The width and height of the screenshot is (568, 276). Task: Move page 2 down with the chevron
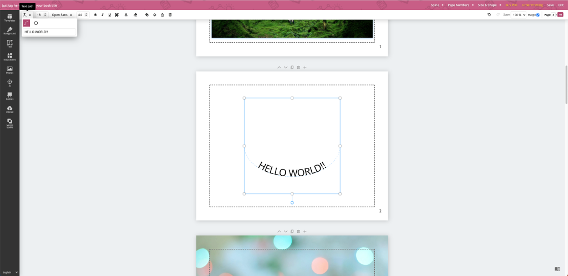pos(286,68)
